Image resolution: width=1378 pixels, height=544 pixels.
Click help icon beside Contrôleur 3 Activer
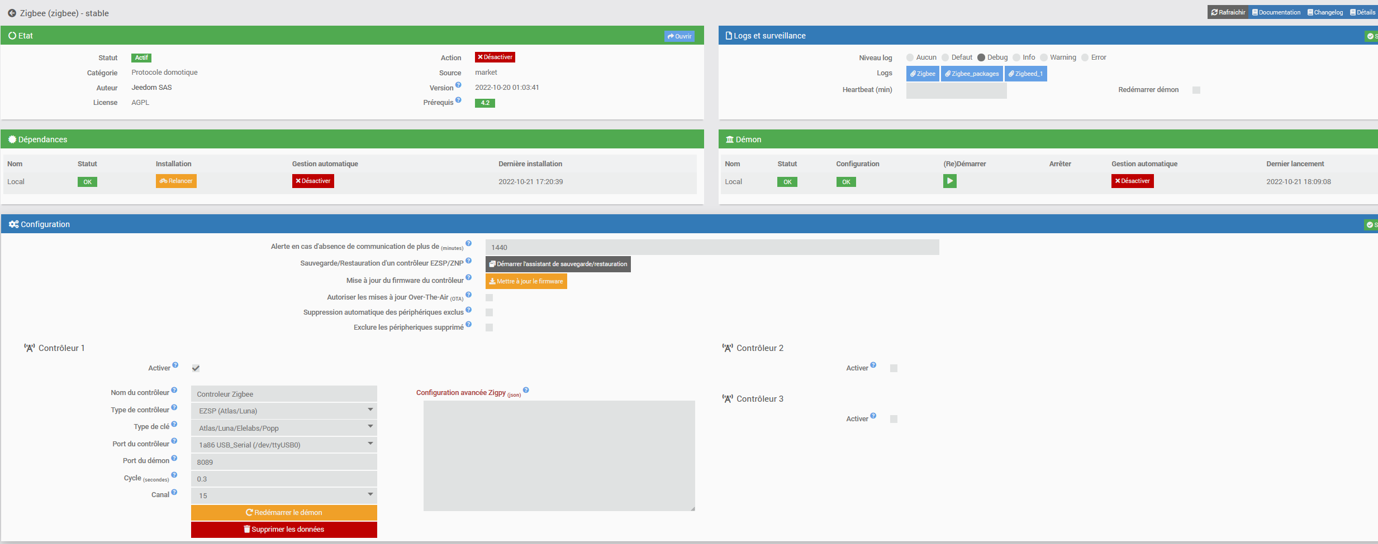(873, 416)
